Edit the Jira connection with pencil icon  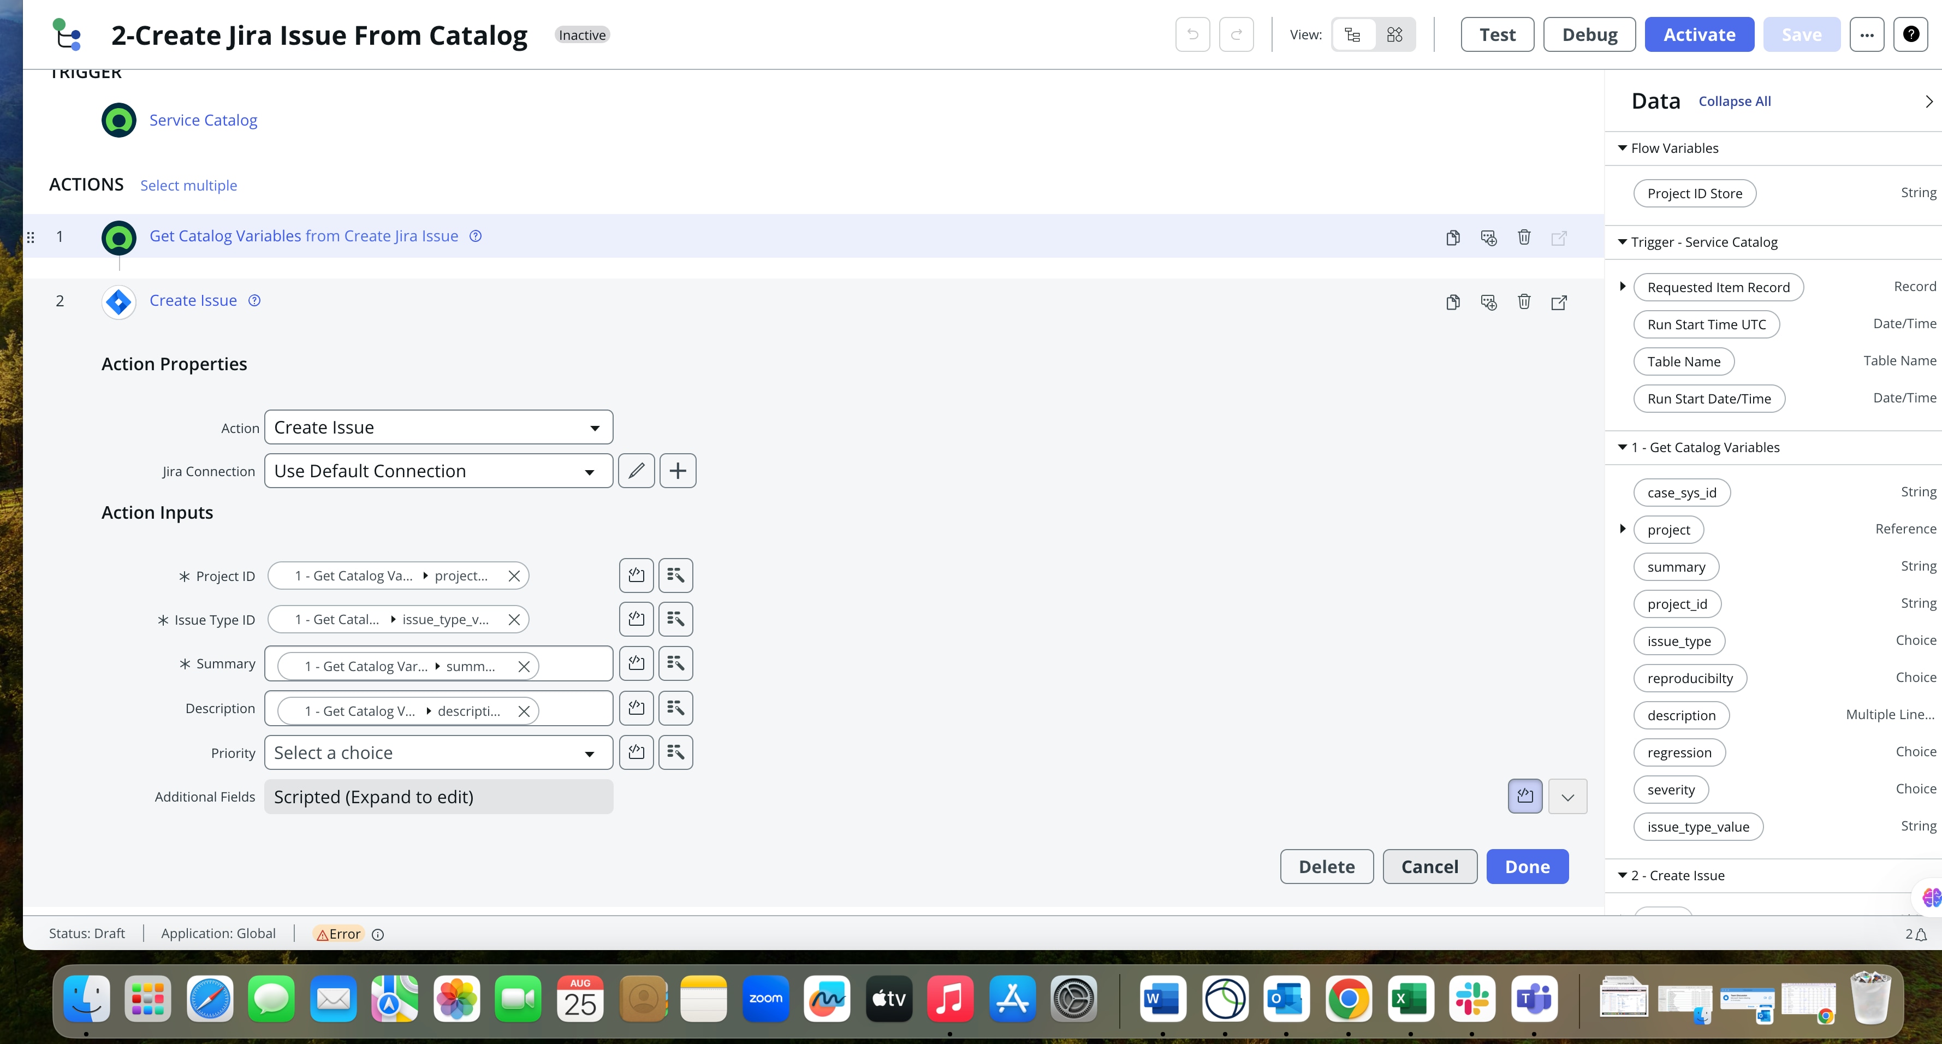pos(636,470)
